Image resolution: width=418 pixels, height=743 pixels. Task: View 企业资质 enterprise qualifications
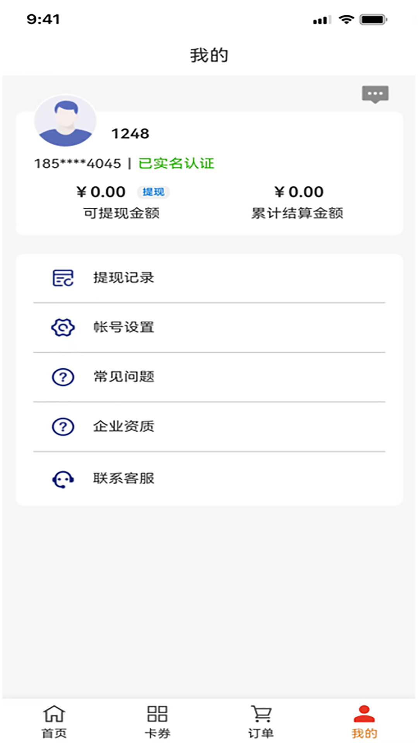pos(124,426)
